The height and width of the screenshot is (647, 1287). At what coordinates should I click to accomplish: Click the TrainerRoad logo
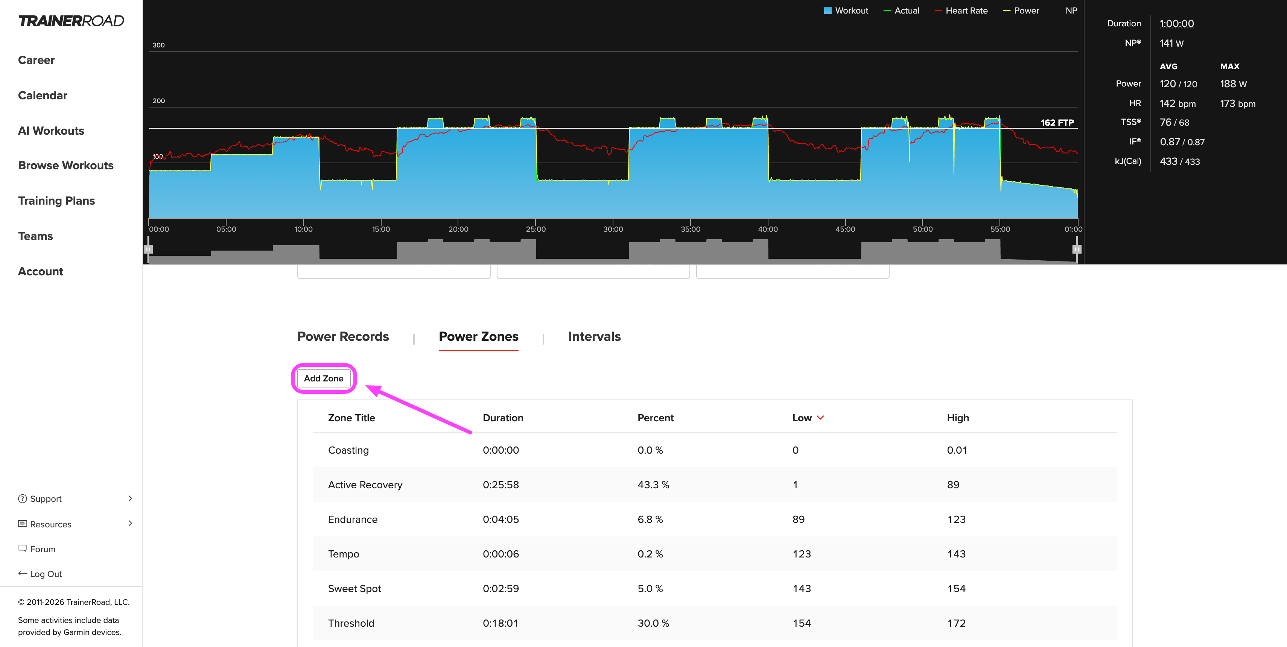(71, 21)
